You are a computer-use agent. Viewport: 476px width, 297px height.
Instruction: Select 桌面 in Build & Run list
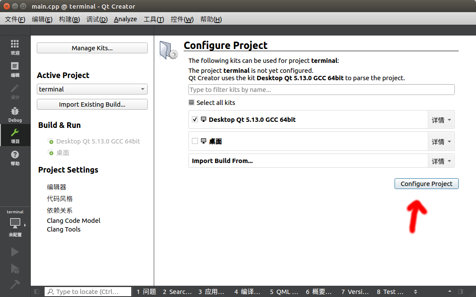tap(63, 153)
